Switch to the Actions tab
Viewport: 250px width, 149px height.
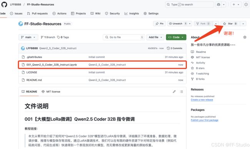[x=60, y=13]
